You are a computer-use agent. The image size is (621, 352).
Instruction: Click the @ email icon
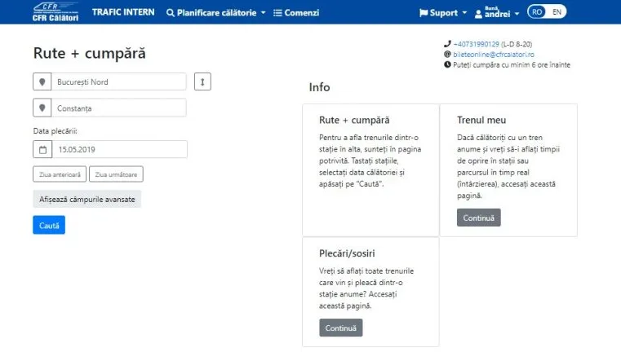[447, 55]
